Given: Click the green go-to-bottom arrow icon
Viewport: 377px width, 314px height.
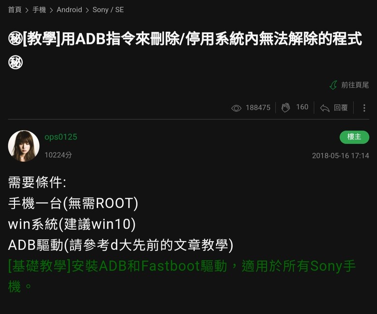Looking at the screenshot, I should point(333,85).
